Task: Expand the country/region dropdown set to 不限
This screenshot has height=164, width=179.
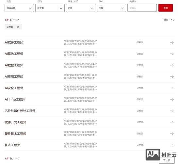Action: point(81,8)
